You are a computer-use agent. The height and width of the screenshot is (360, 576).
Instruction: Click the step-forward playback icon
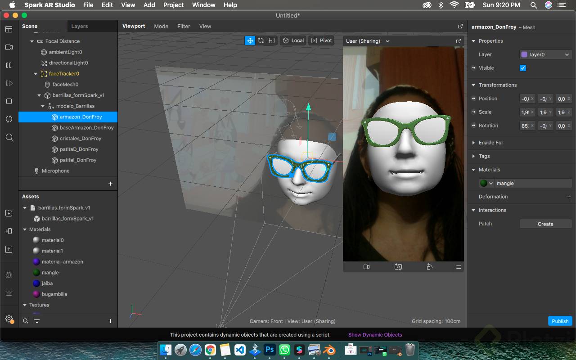pyautogui.click(x=9, y=83)
